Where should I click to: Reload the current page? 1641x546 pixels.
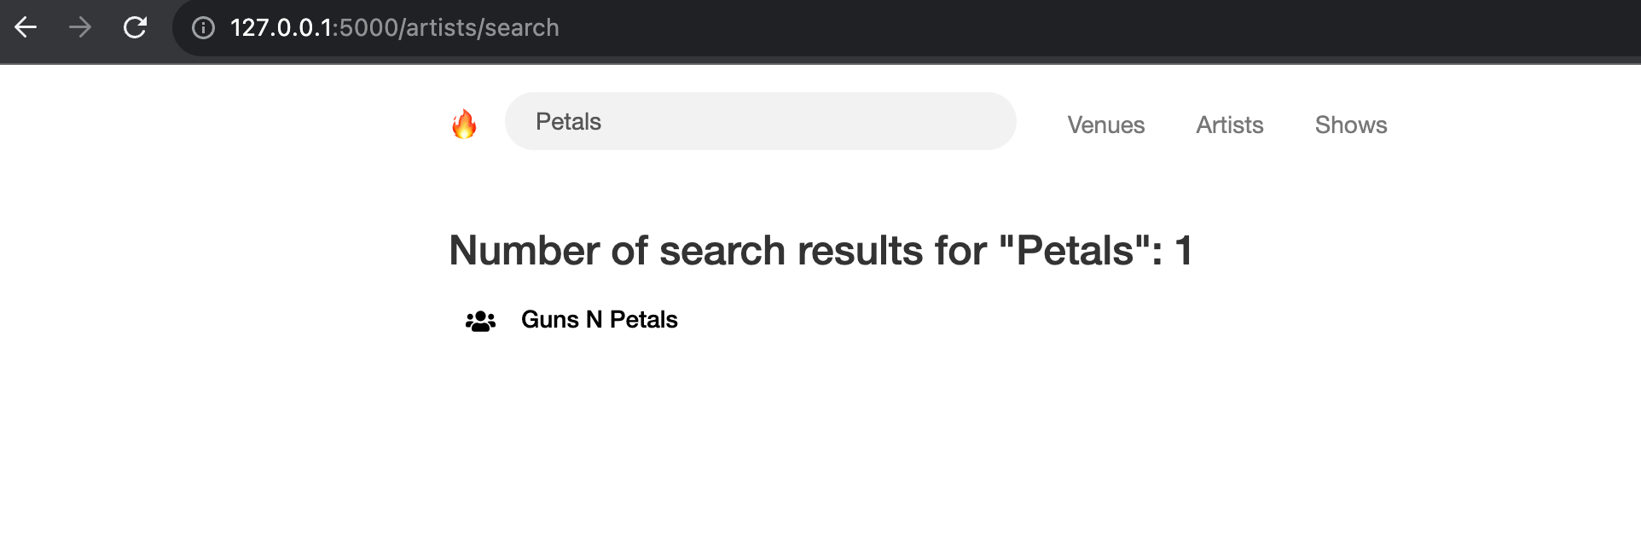pos(135,27)
